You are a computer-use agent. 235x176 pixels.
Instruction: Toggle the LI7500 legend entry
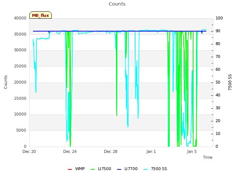101,169
